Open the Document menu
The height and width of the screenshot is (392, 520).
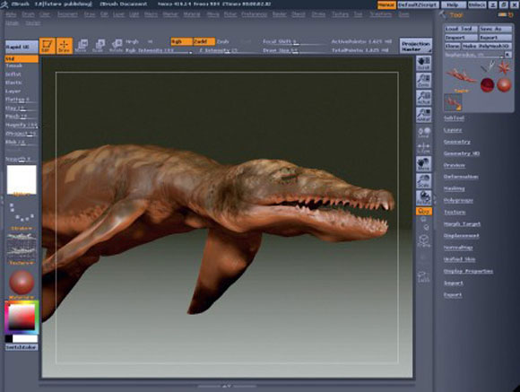click(x=67, y=14)
